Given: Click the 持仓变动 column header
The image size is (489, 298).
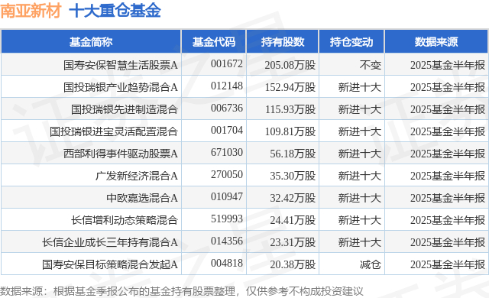Looking at the screenshot, I should coord(351,42).
